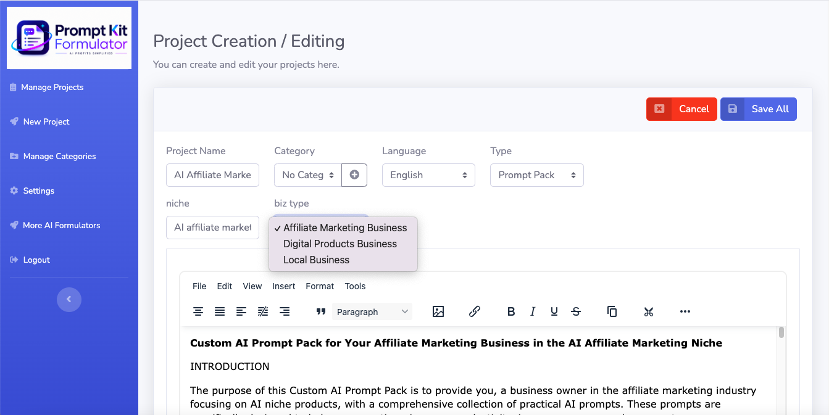This screenshot has width=829, height=415.
Task: Open the Type dropdown showing Prompt Pack
Action: (537, 175)
